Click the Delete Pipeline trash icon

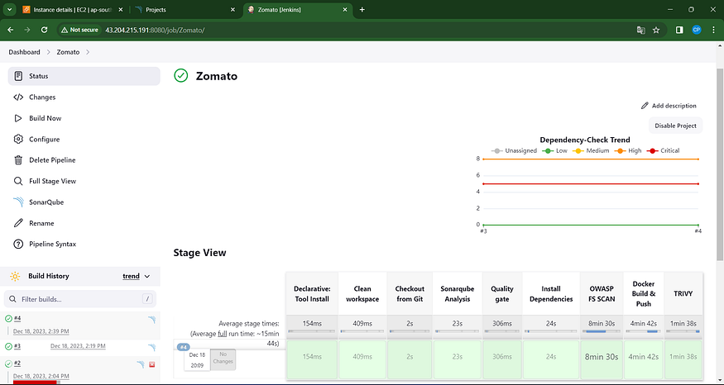coord(18,160)
